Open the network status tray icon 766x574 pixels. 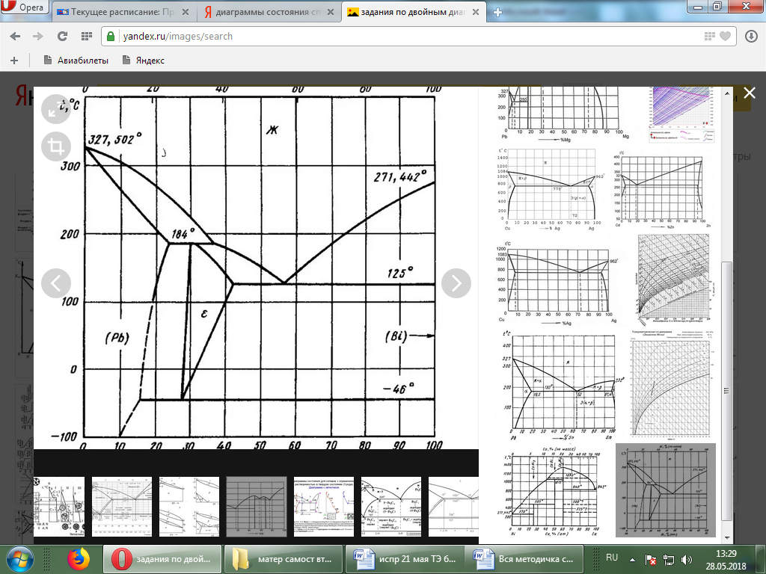668,560
